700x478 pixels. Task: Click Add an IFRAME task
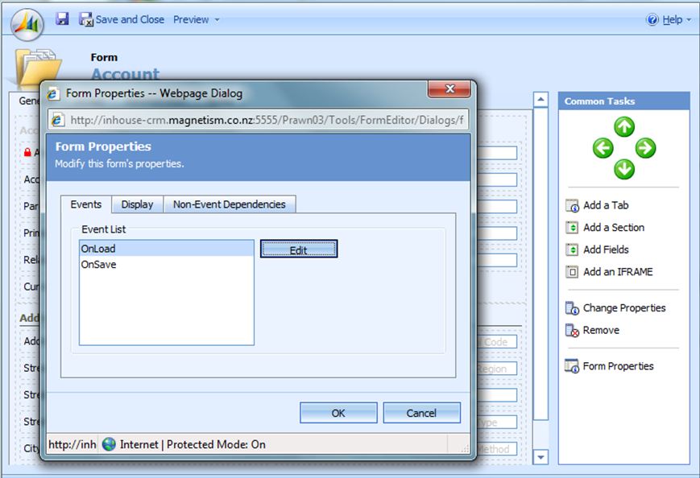tap(617, 272)
